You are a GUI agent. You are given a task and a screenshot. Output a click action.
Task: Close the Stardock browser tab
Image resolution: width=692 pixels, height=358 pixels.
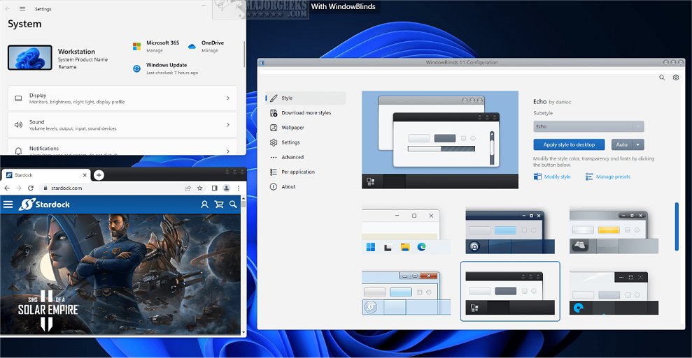point(85,175)
